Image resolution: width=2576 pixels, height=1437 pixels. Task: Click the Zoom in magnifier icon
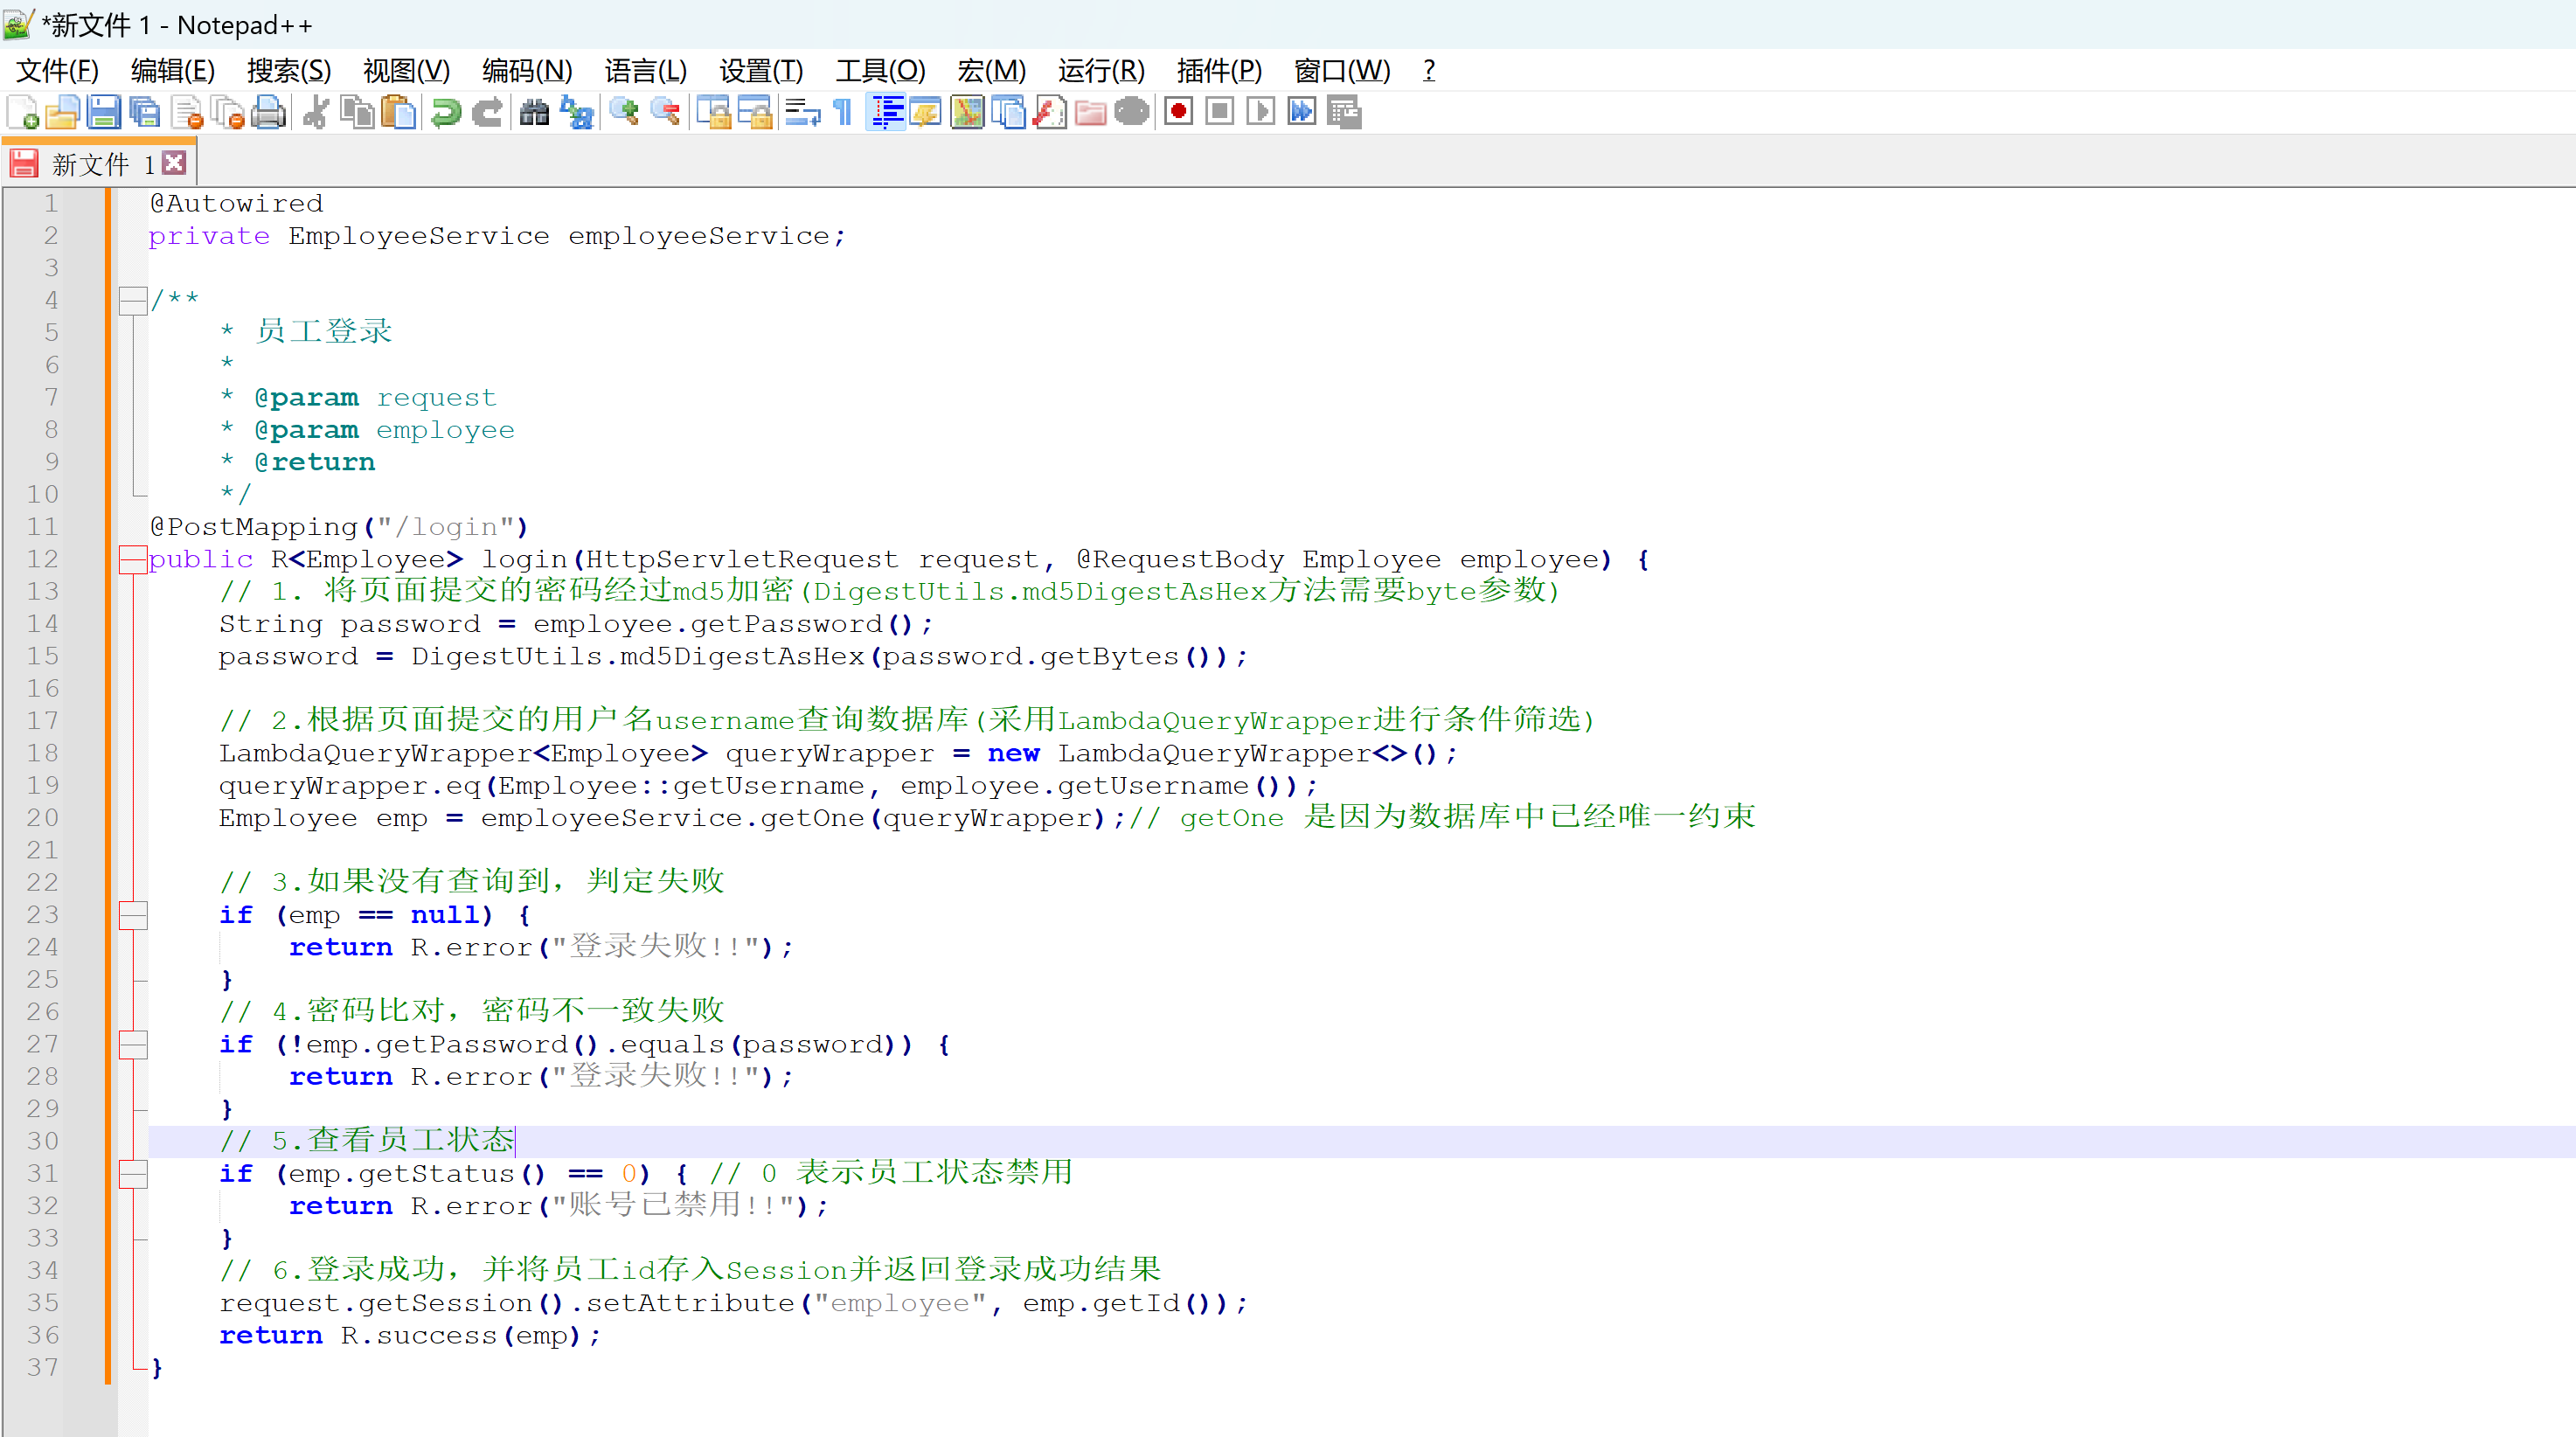pyautogui.click(x=624, y=112)
